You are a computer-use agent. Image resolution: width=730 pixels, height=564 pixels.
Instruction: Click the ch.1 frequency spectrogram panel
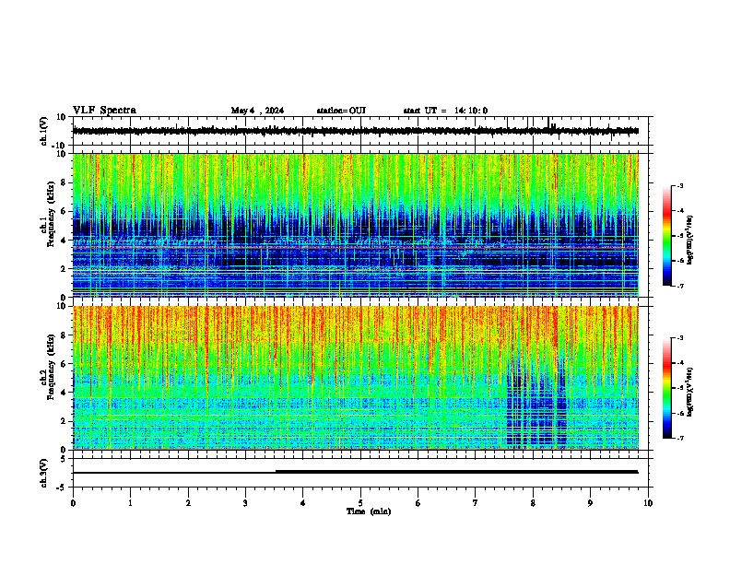coord(356,225)
